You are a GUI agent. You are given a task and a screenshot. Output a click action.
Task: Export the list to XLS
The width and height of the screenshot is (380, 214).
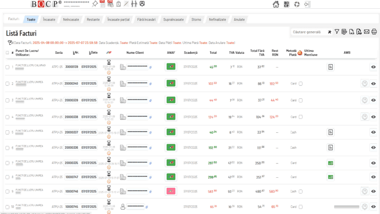(x=352, y=32)
